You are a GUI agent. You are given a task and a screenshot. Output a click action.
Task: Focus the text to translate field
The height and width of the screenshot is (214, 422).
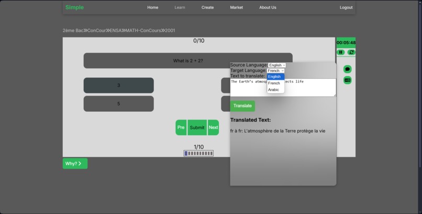click(x=283, y=87)
